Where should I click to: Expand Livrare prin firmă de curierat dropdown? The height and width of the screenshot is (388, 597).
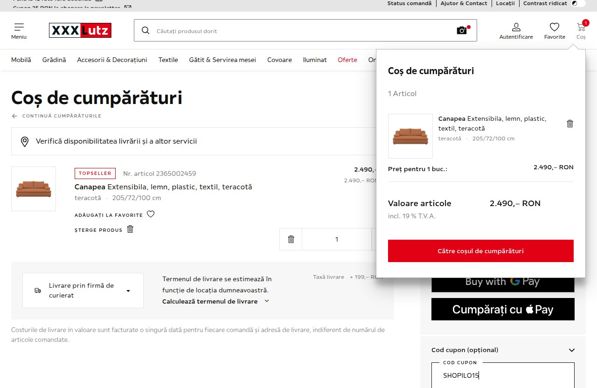pos(83,291)
